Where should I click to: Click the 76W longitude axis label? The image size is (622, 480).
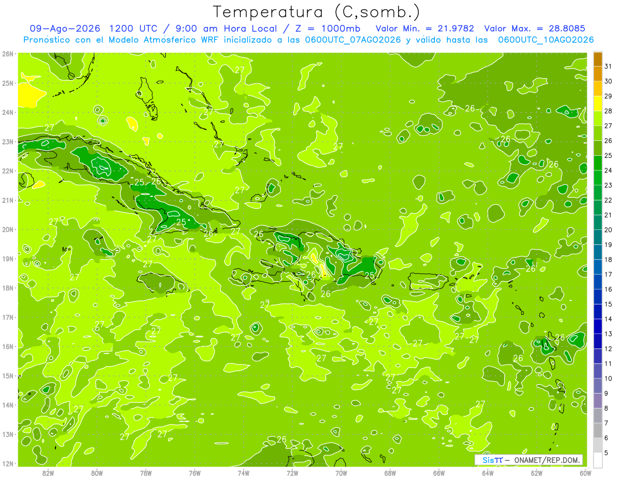click(x=194, y=473)
